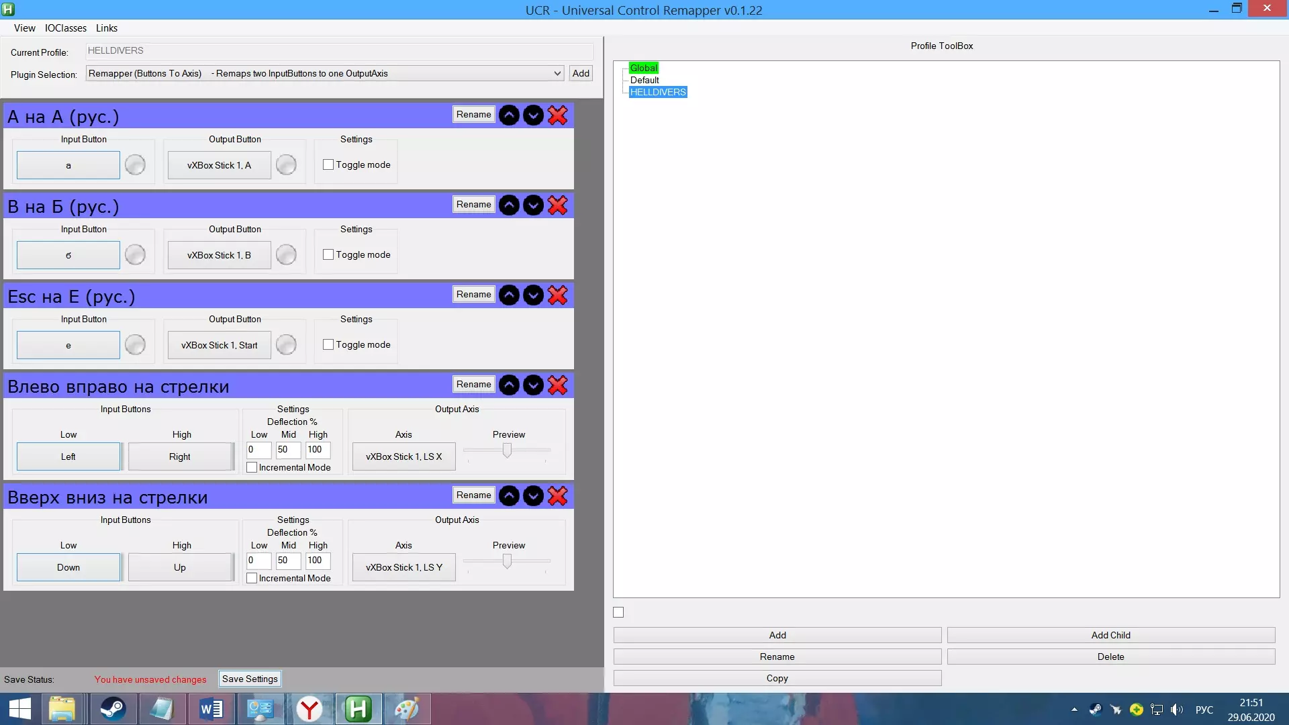Open the Plugin Selection dropdown
The image size is (1289, 725).
pyautogui.click(x=557, y=74)
